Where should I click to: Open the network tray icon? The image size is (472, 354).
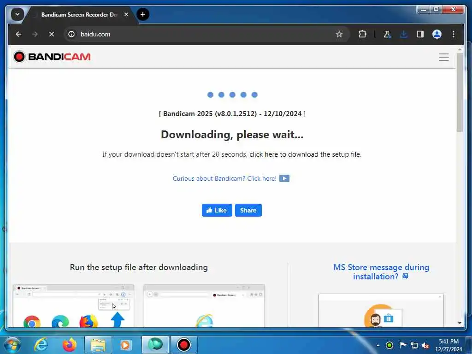414,346
